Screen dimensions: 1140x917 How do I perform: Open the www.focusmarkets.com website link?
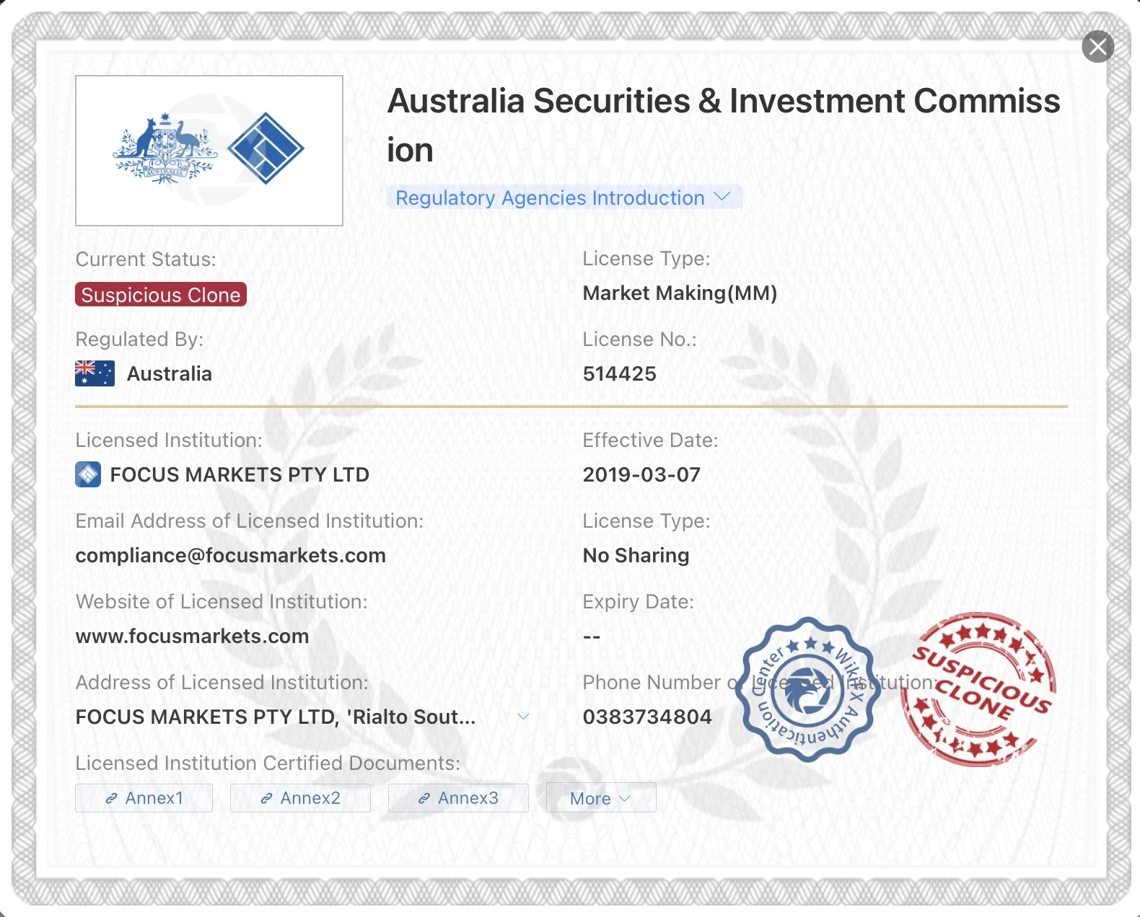pyautogui.click(x=192, y=636)
